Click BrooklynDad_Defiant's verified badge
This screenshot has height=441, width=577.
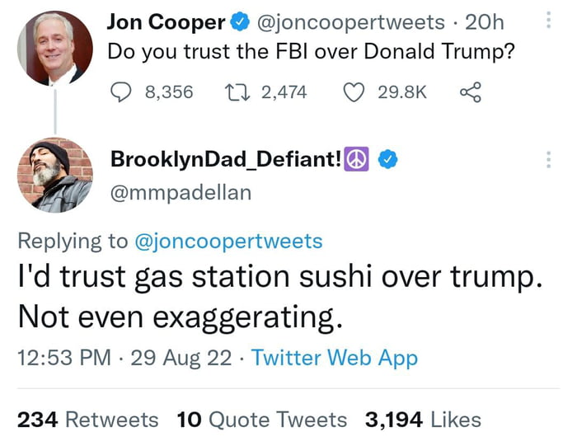[x=387, y=160]
